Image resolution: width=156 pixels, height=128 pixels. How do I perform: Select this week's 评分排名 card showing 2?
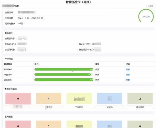140,98
